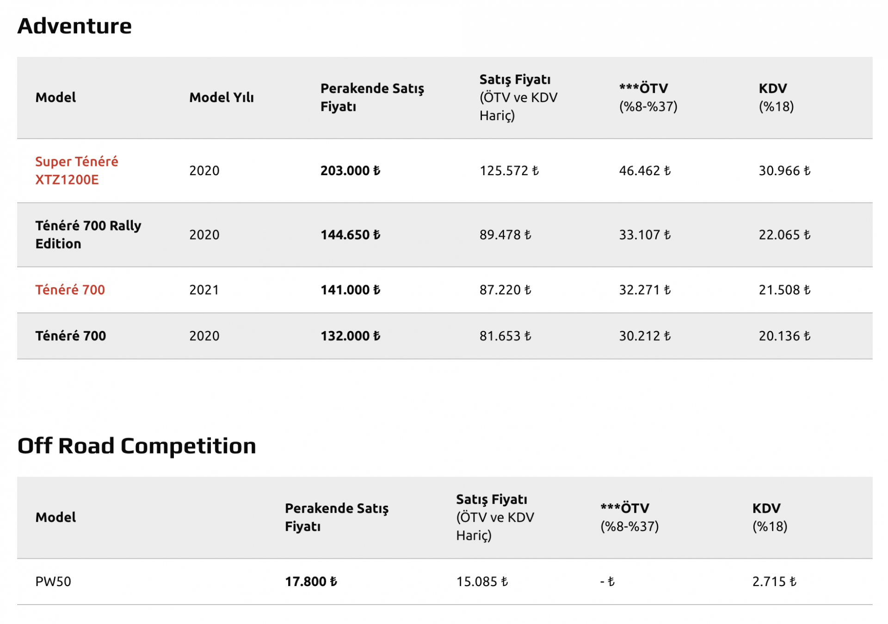
Task: Click the 46.462 ₺ ÖTV value
Action: 645,171
